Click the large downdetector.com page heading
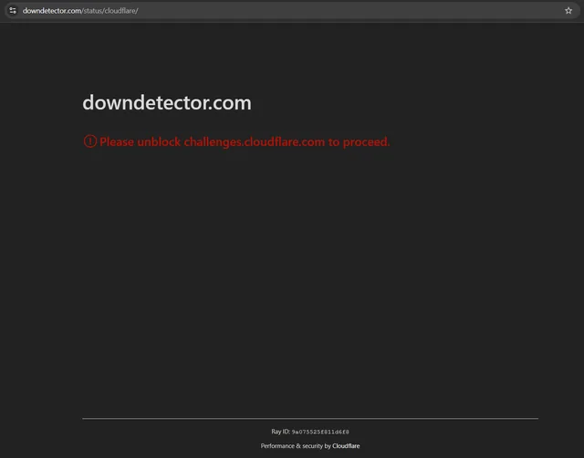The width and height of the screenshot is (584, 458). click(166, 102)
